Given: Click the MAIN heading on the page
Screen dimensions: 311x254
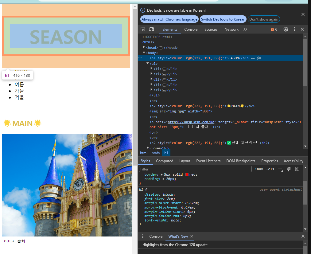Looking at the screenshot, I should 22,123.
